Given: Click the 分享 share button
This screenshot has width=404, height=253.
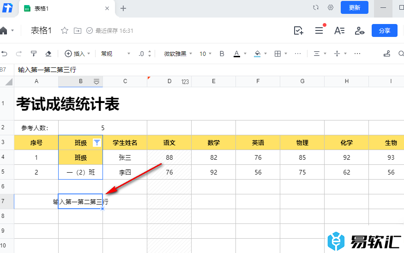Looking at the screenshot, I should (x=385, y=30).
